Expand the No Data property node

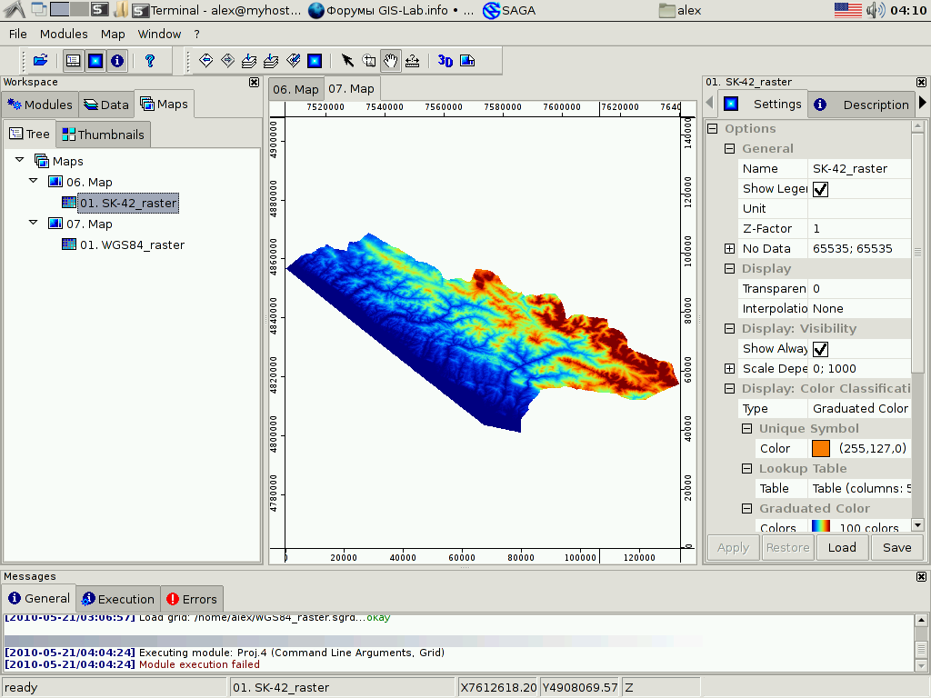coord(729,248)
